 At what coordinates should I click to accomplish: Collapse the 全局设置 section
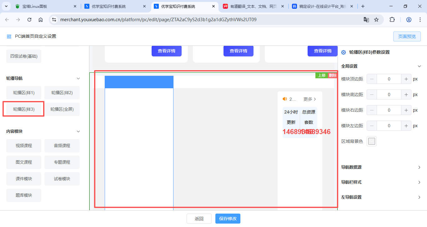[419, 66]
